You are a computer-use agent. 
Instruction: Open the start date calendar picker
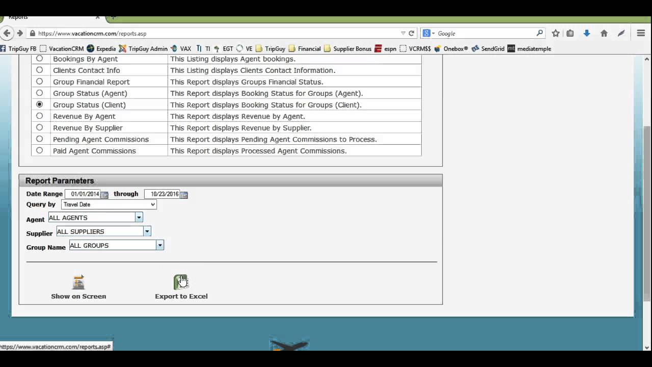[x=104, y=195]
